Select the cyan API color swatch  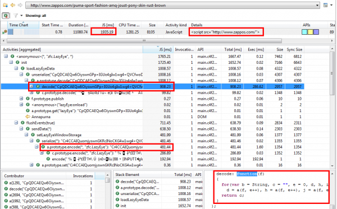pos(304,32)
